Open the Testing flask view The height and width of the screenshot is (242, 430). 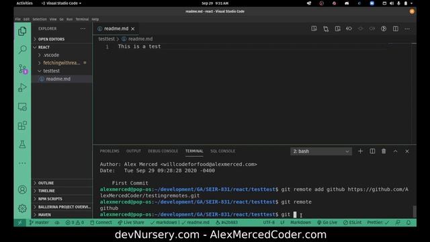[x=22, y=145]
